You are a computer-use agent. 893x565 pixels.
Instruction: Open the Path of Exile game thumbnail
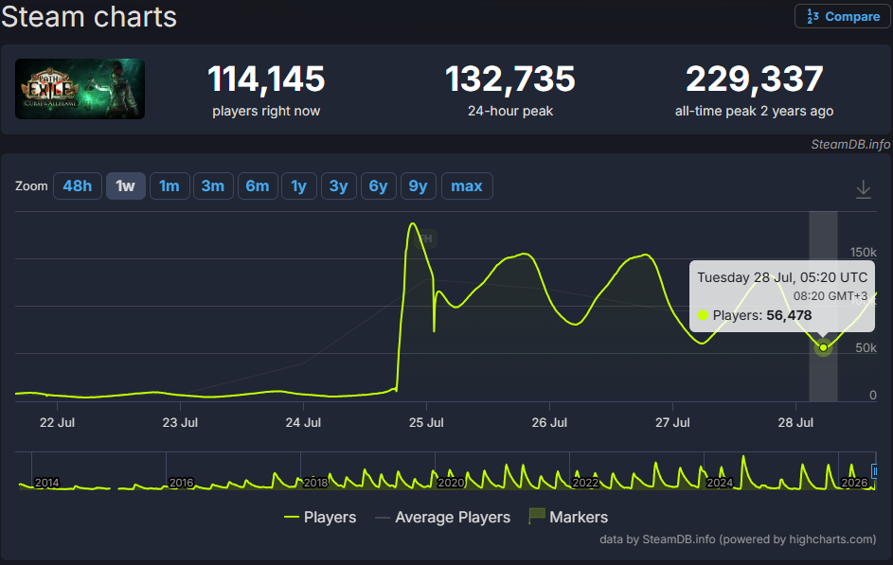tap(80, 89)
